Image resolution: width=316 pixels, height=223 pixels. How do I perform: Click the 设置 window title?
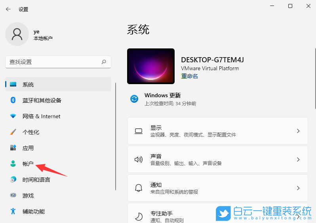23,9
